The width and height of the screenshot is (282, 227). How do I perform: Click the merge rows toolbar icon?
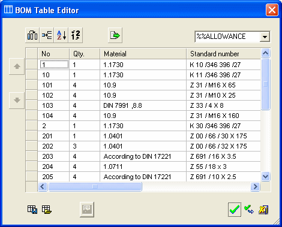coord(47,35)
